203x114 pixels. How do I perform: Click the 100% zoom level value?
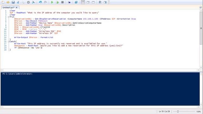pyautogui.click(x=199, y=111)
